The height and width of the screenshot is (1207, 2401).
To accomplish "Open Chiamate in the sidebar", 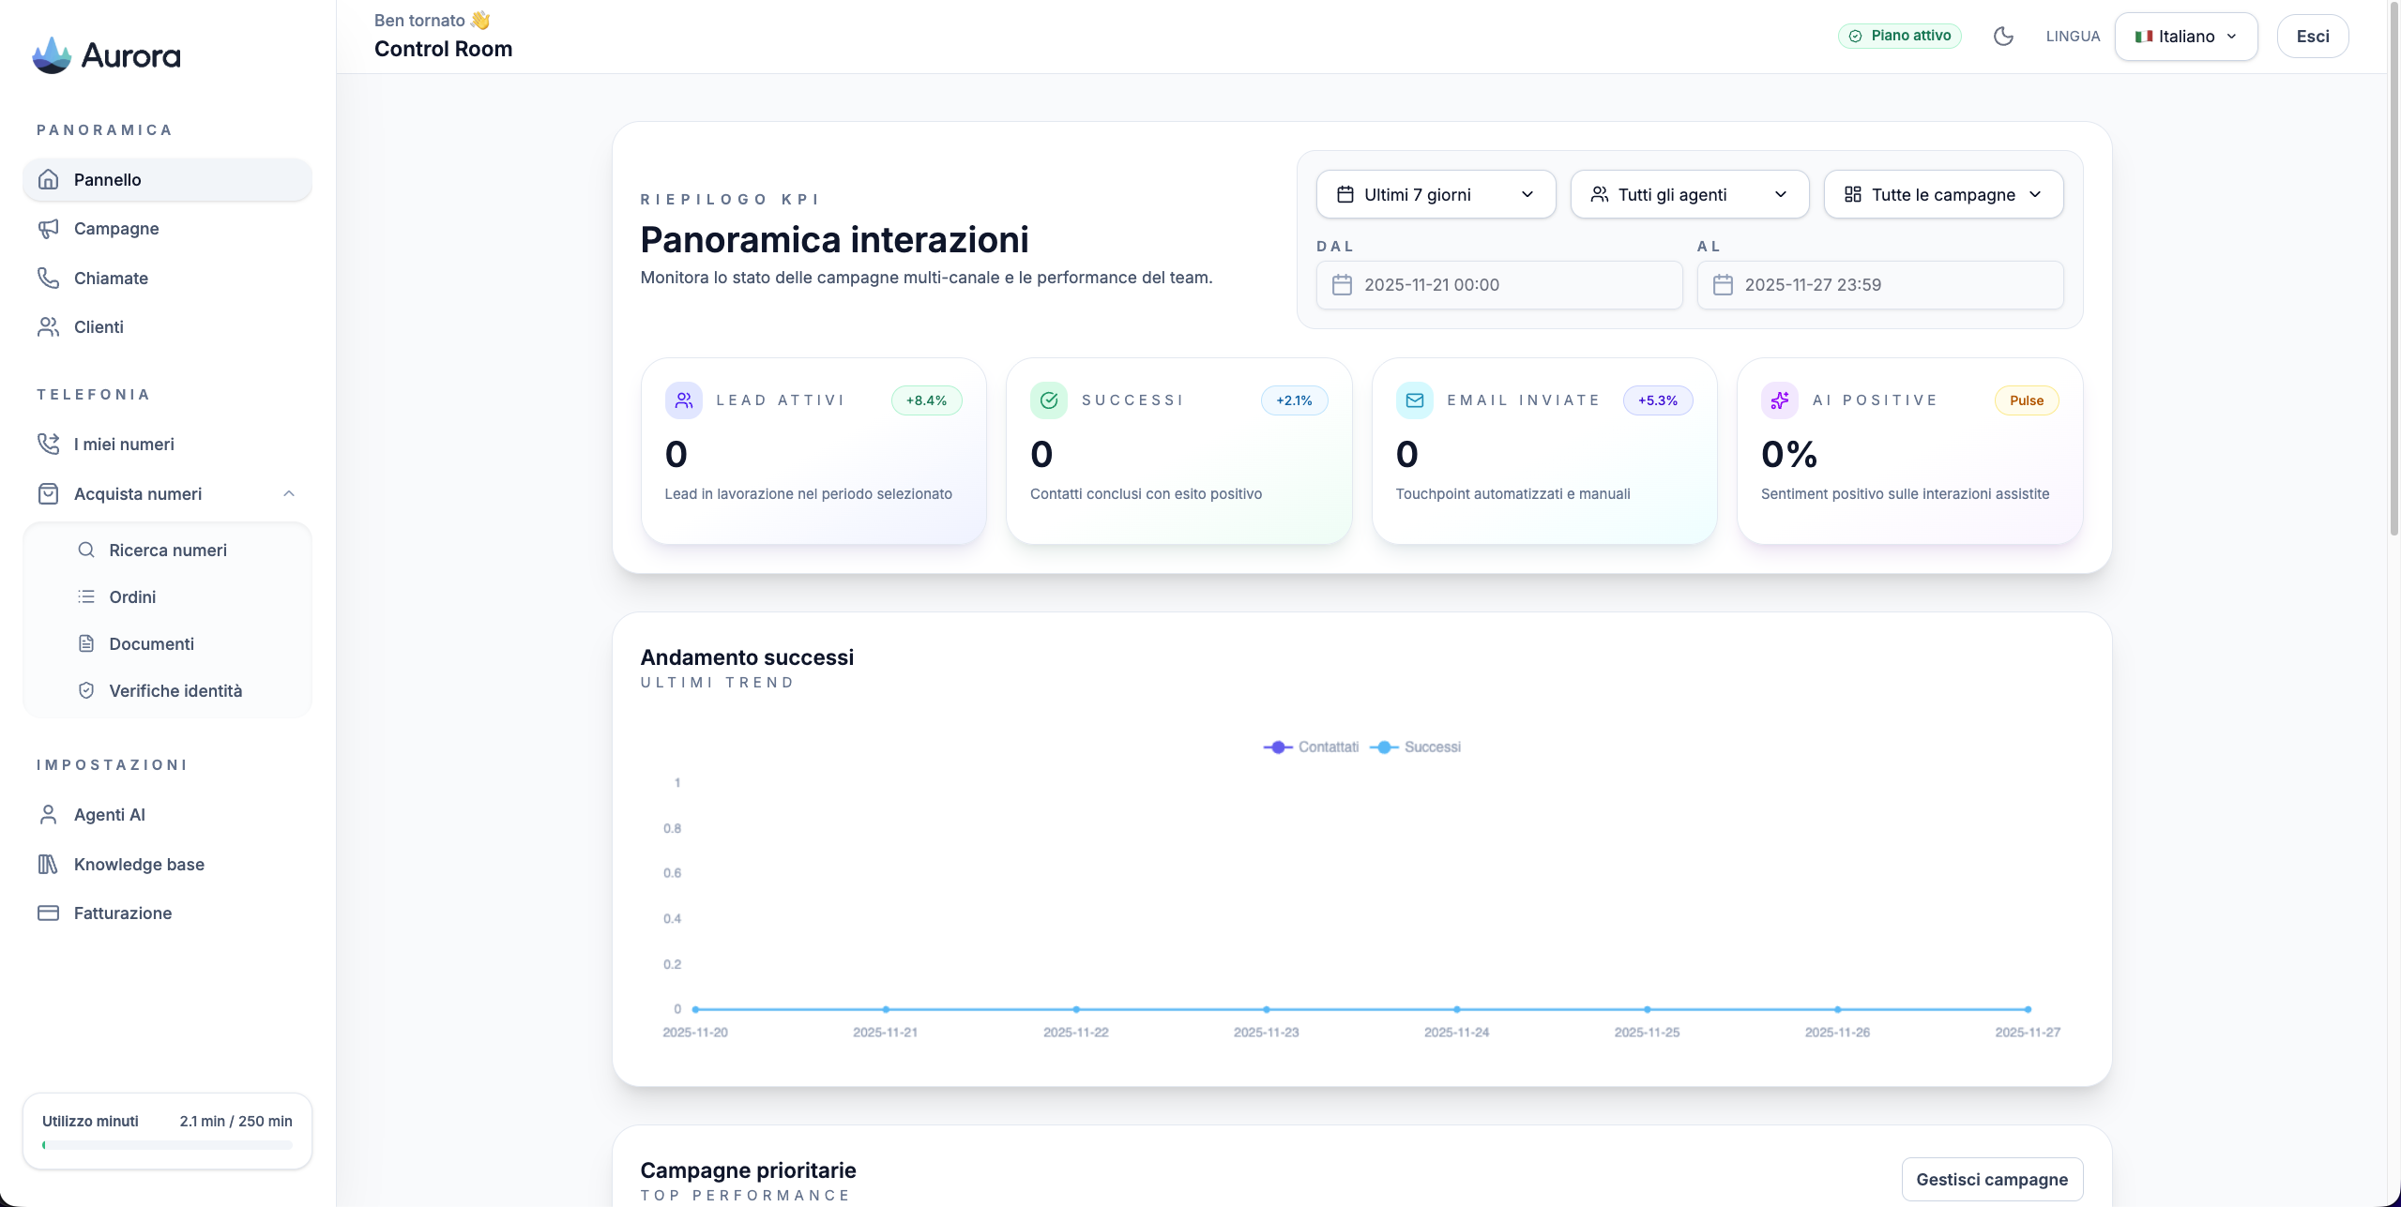I will [111, 278].
